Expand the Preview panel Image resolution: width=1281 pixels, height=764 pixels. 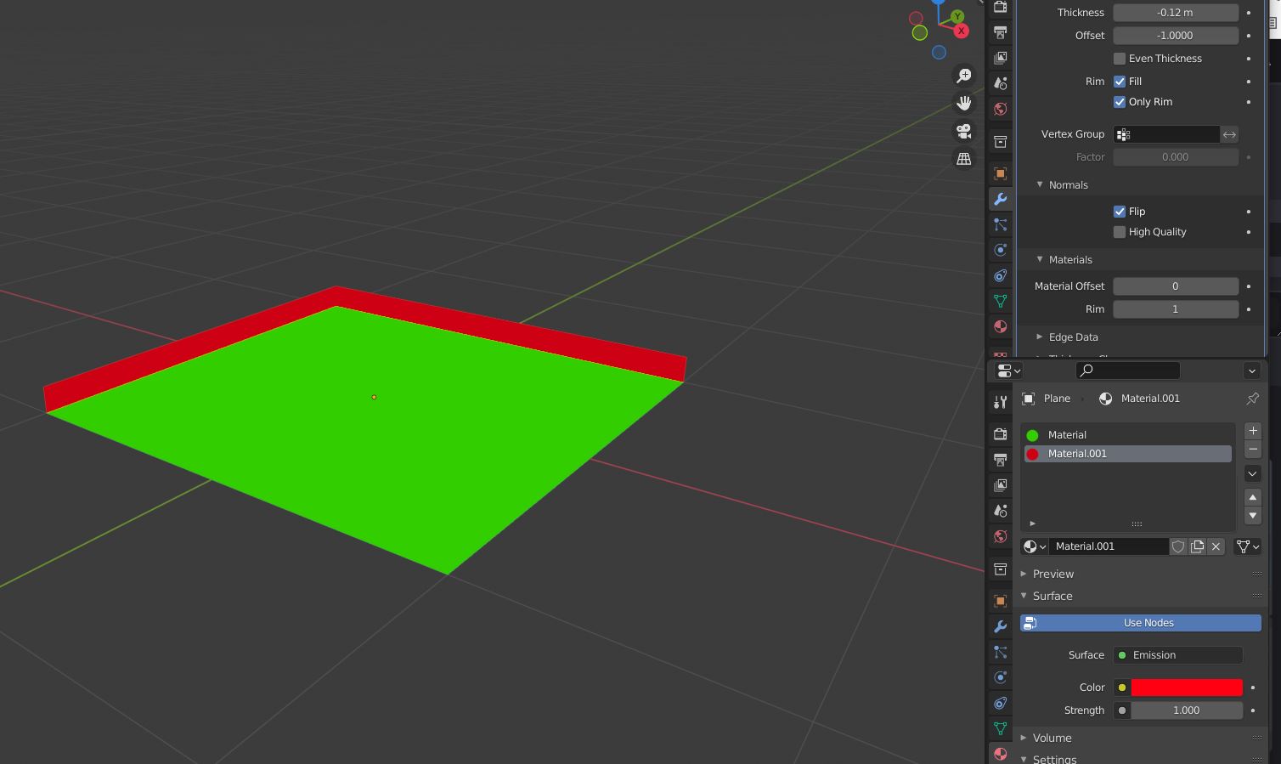tap(1024, 574)
